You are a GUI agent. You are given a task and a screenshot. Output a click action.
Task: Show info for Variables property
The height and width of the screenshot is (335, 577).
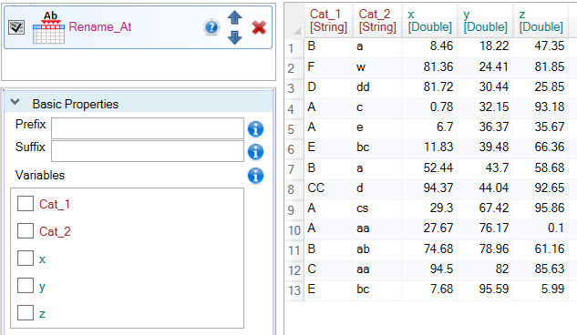255,176
